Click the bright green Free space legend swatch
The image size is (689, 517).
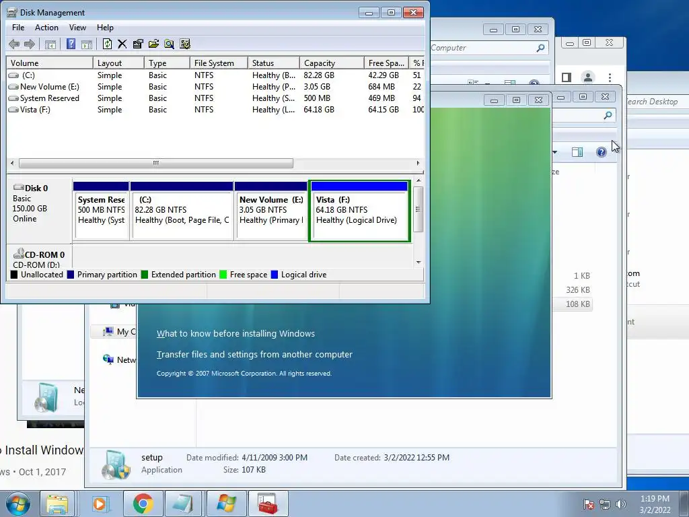[223, 275]
